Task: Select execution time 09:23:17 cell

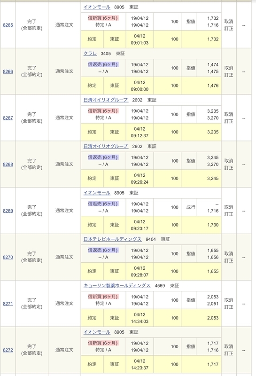Action: (140, 225)
